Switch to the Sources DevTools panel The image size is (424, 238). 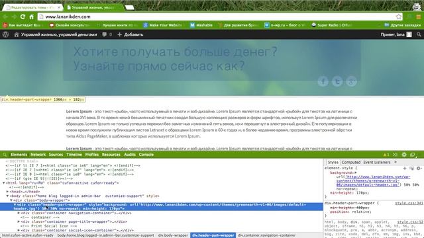coord(56,155)
